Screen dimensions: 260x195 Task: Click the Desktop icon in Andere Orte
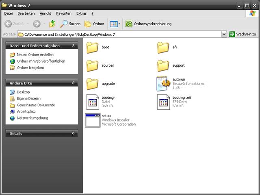point(12,92)
